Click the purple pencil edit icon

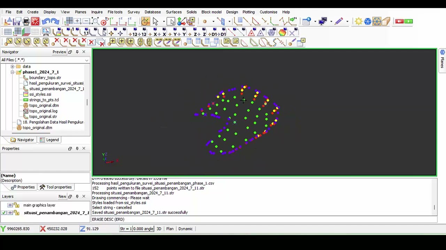(339, 22)
